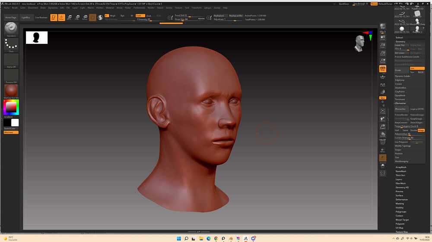Open the Zplugin menu
This screenshot has width=432, height=242.
pos(207,8)
